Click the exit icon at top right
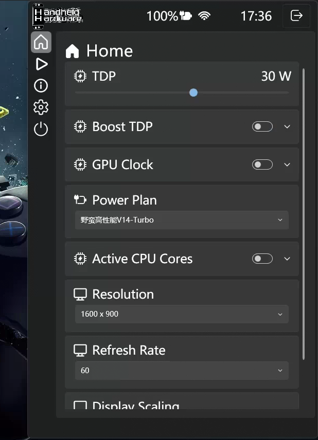The height and width of the screenshot is (440, 318). click(297, 16)
